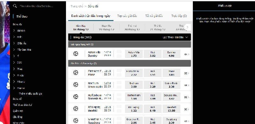Click the soccer ball icon for RB Leipzig match

(76, 109)
